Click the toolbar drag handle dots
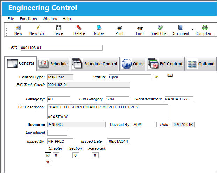The width and height of the screenshot is (217, 173). (6, 30)
